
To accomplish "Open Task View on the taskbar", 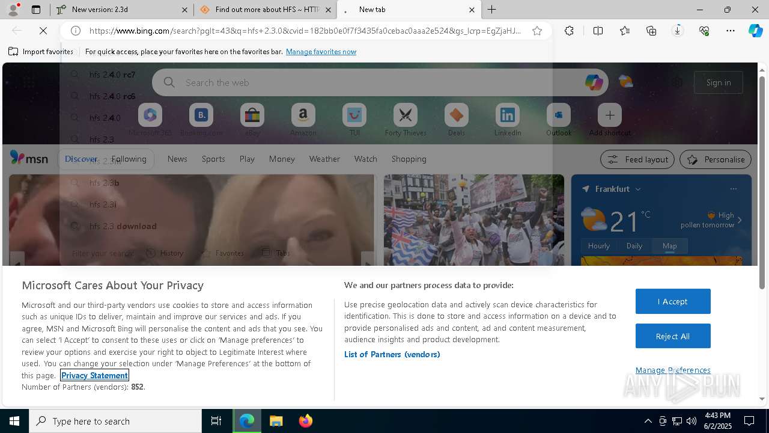I will [216, 421].
